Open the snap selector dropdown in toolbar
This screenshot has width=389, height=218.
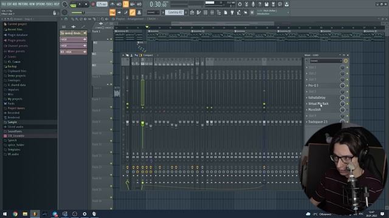153,12
